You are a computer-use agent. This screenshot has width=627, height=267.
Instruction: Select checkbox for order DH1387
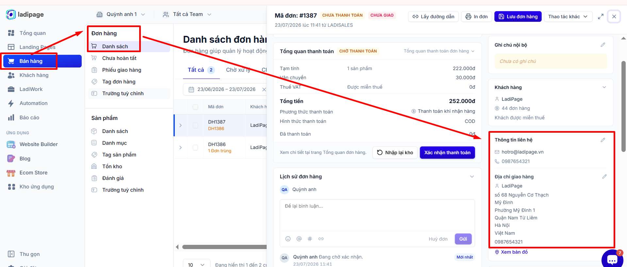coord(195,125)
